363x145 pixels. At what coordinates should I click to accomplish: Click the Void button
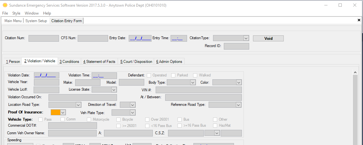click(268, 39)
